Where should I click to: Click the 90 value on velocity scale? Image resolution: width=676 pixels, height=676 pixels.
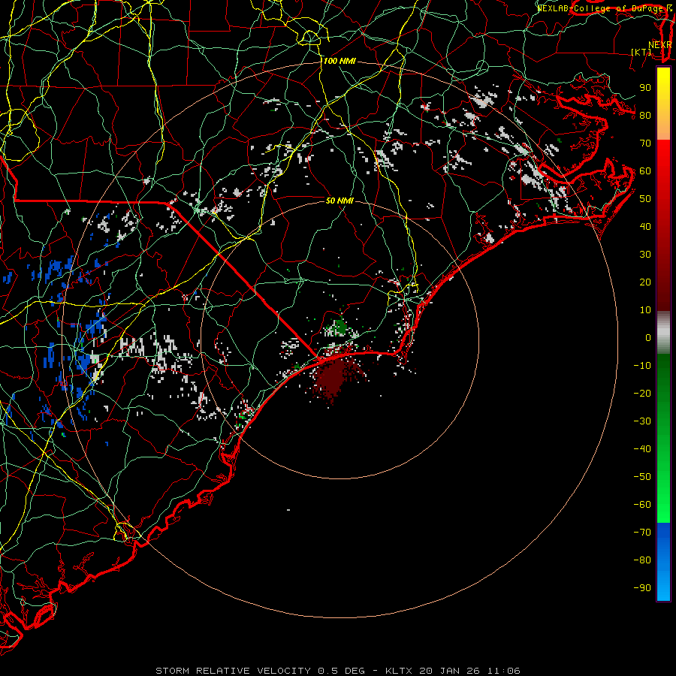coord(645,88)
